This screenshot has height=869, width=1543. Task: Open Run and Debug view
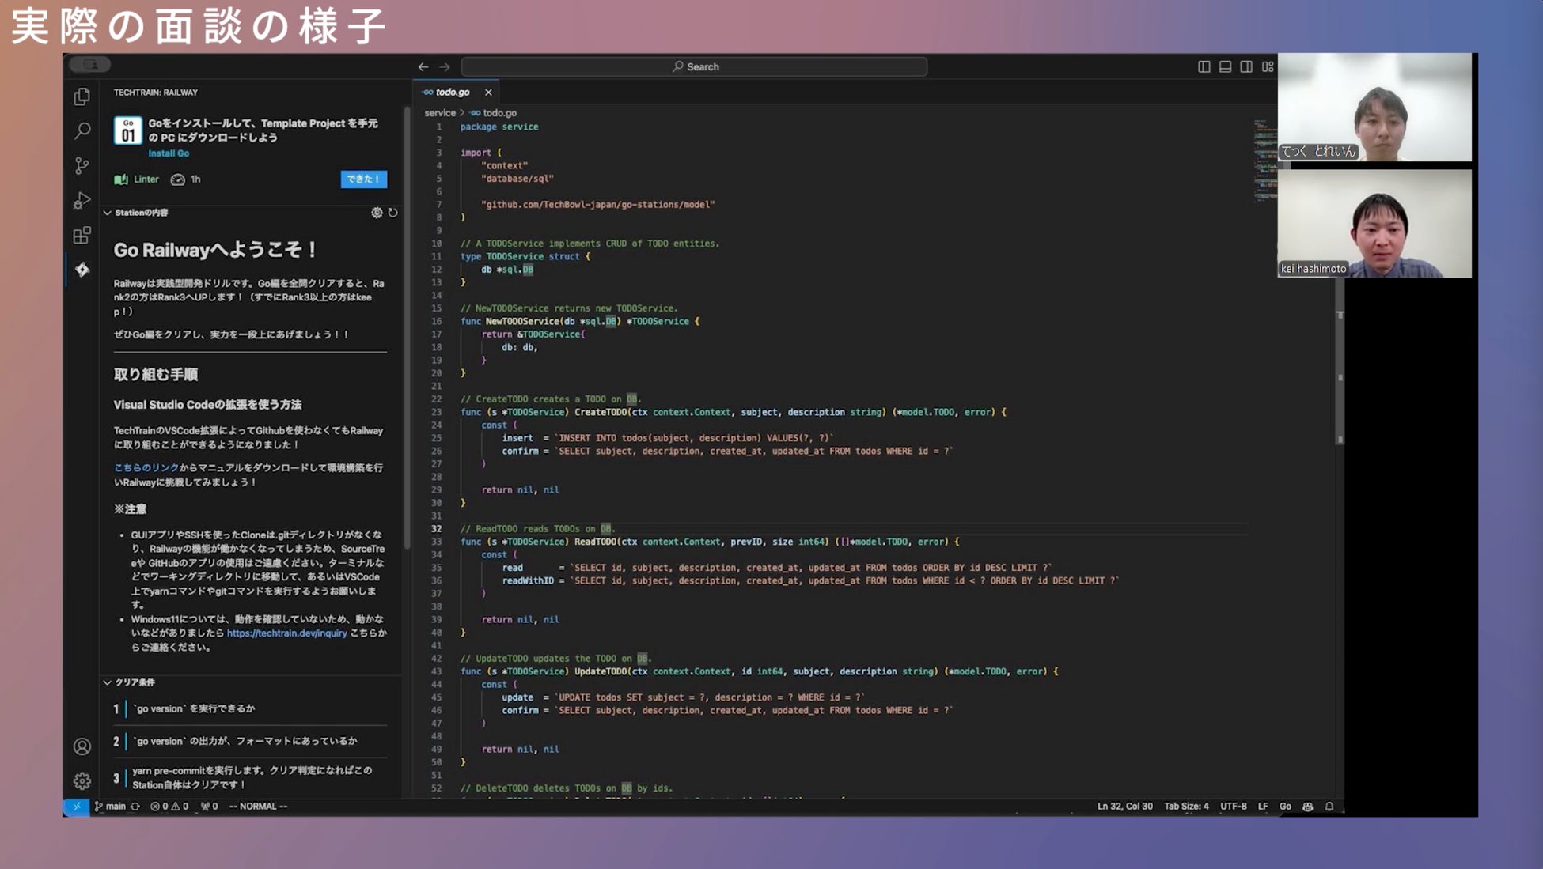coord(82,200)
